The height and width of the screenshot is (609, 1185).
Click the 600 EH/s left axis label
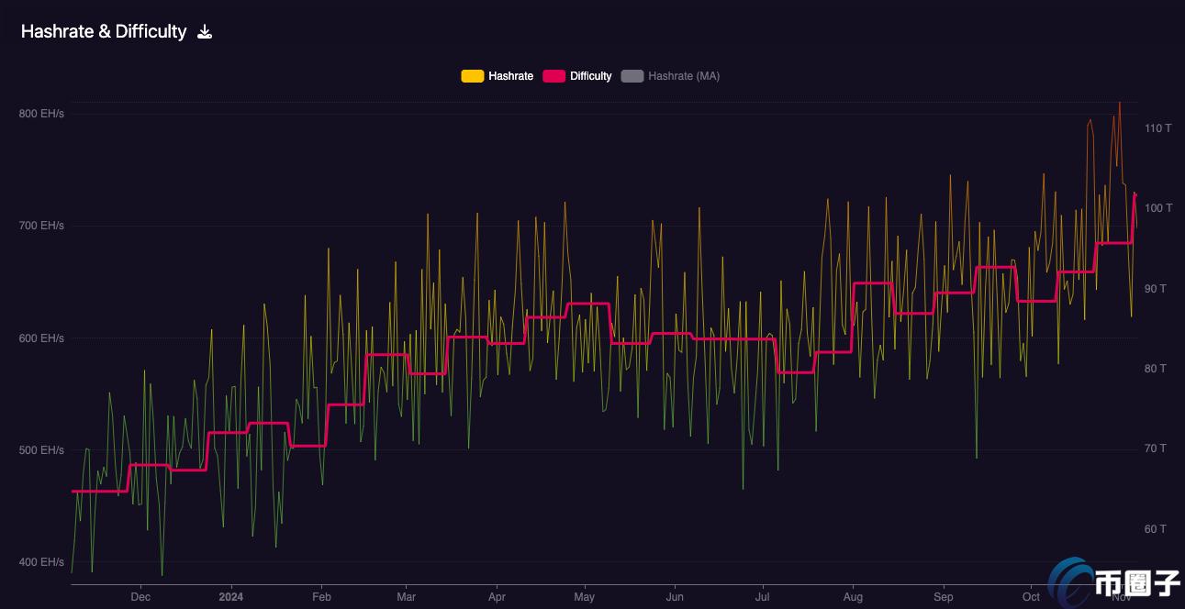click(41, 338)
